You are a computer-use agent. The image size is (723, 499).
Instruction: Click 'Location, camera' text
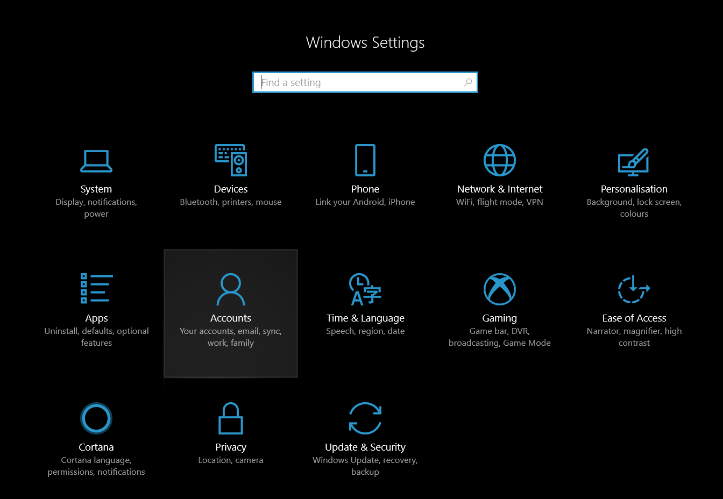click(231, 460)
